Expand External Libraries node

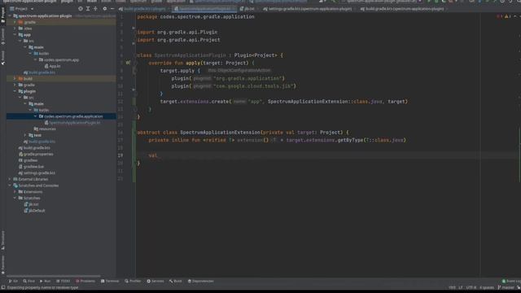[10, 179]
